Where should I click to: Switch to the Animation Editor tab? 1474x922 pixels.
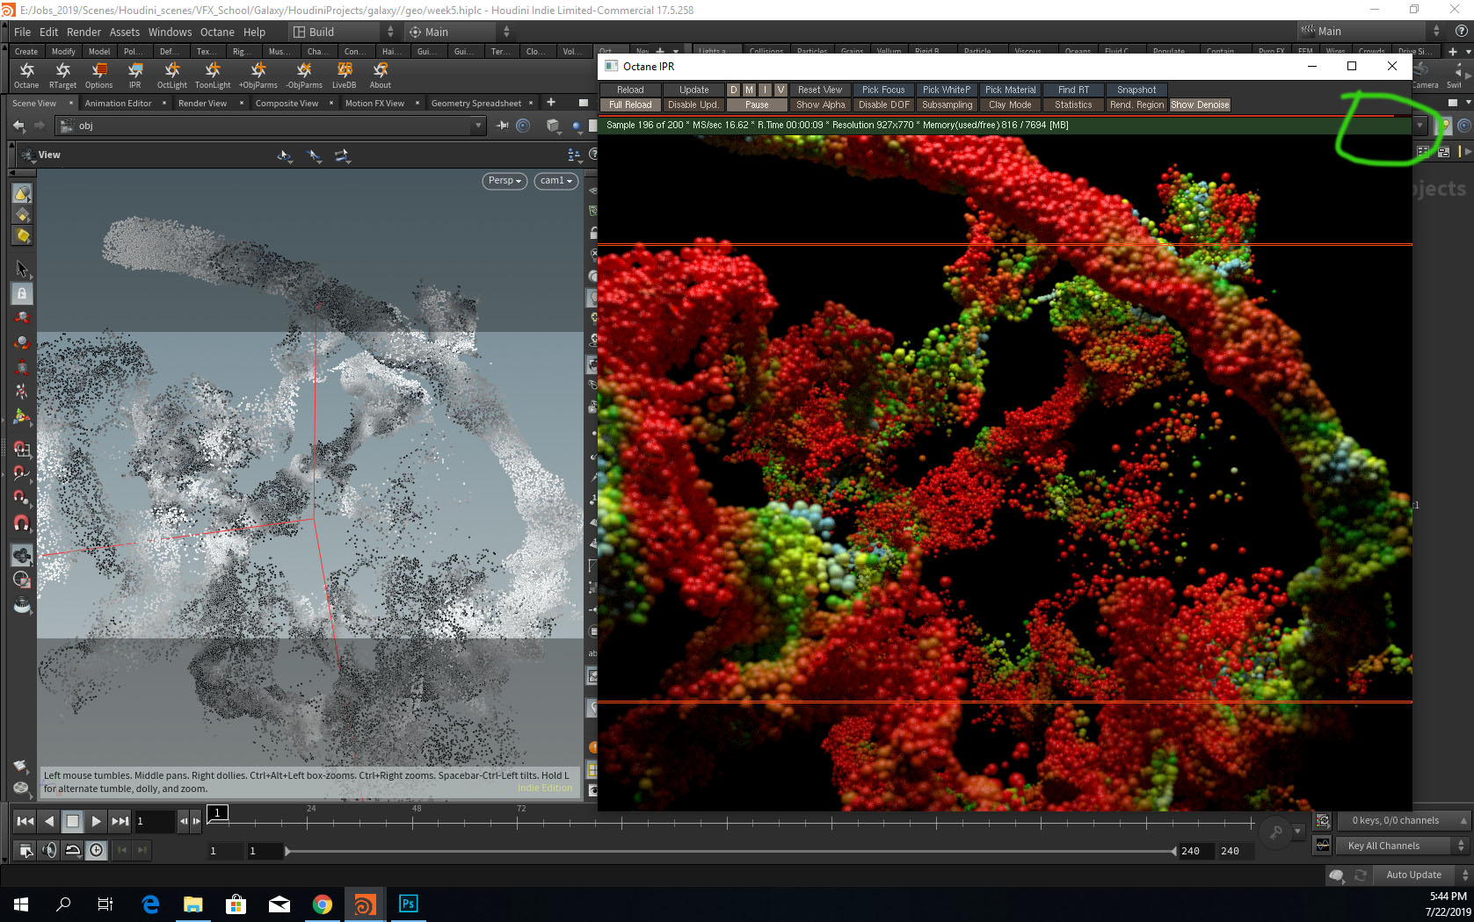tap(118, 103)
